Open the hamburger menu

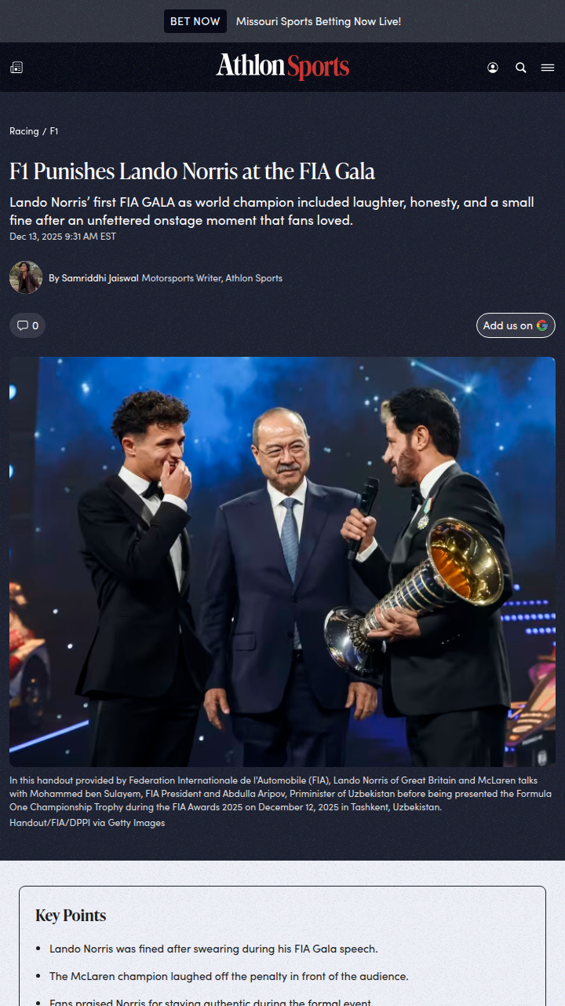coord(548,68)
